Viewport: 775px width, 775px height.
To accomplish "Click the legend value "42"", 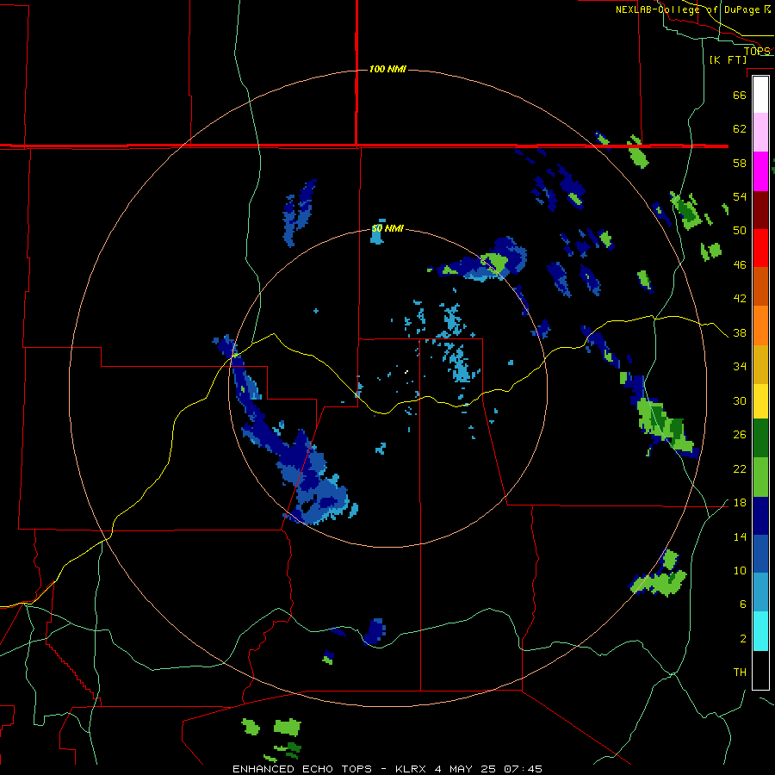I will point(740,299).
